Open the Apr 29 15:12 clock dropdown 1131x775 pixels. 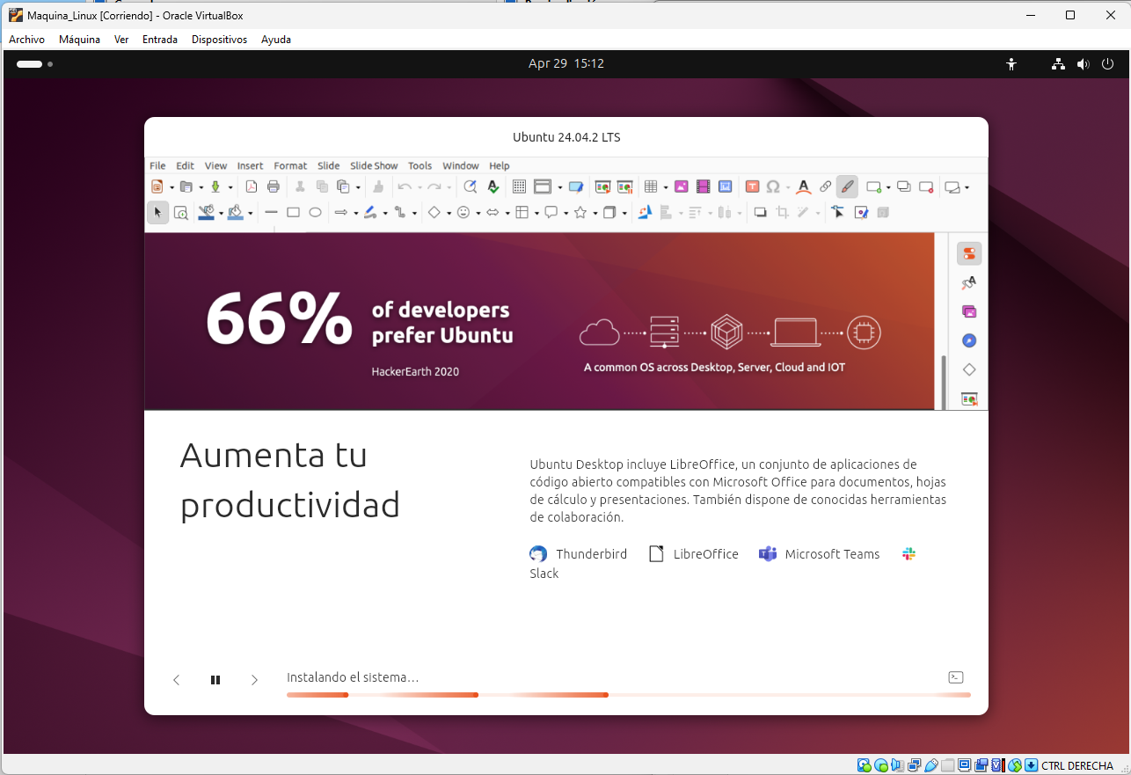click(x=565, y=64)
